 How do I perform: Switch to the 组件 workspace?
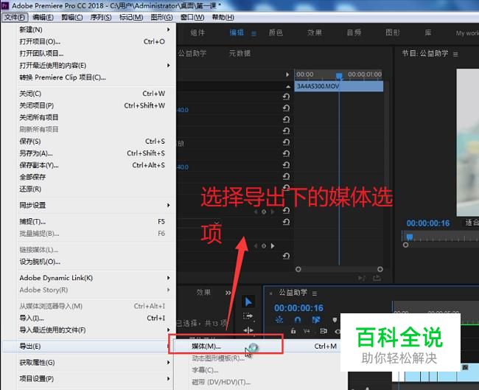197,32
